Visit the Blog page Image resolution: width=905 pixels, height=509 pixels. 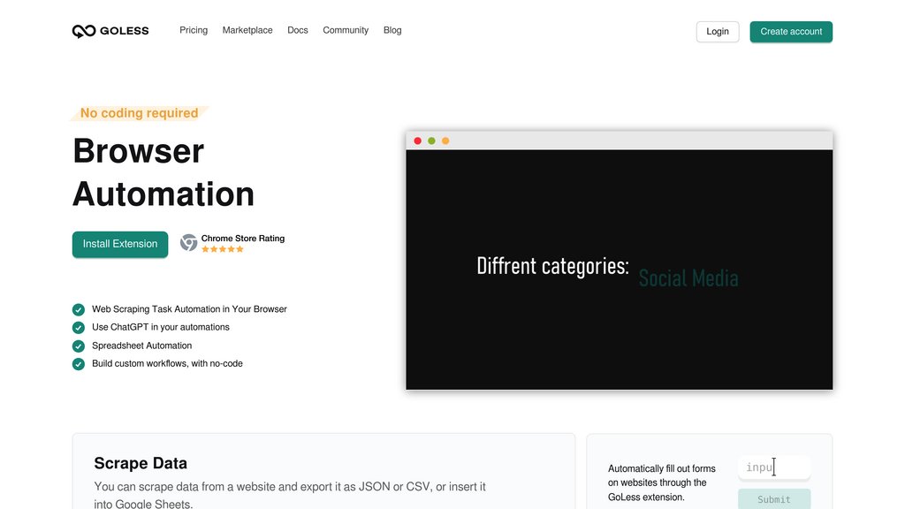pyautogui.click(x=392, y=30)
